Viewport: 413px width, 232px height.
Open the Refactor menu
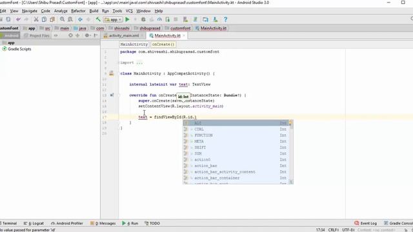[78, 11]
